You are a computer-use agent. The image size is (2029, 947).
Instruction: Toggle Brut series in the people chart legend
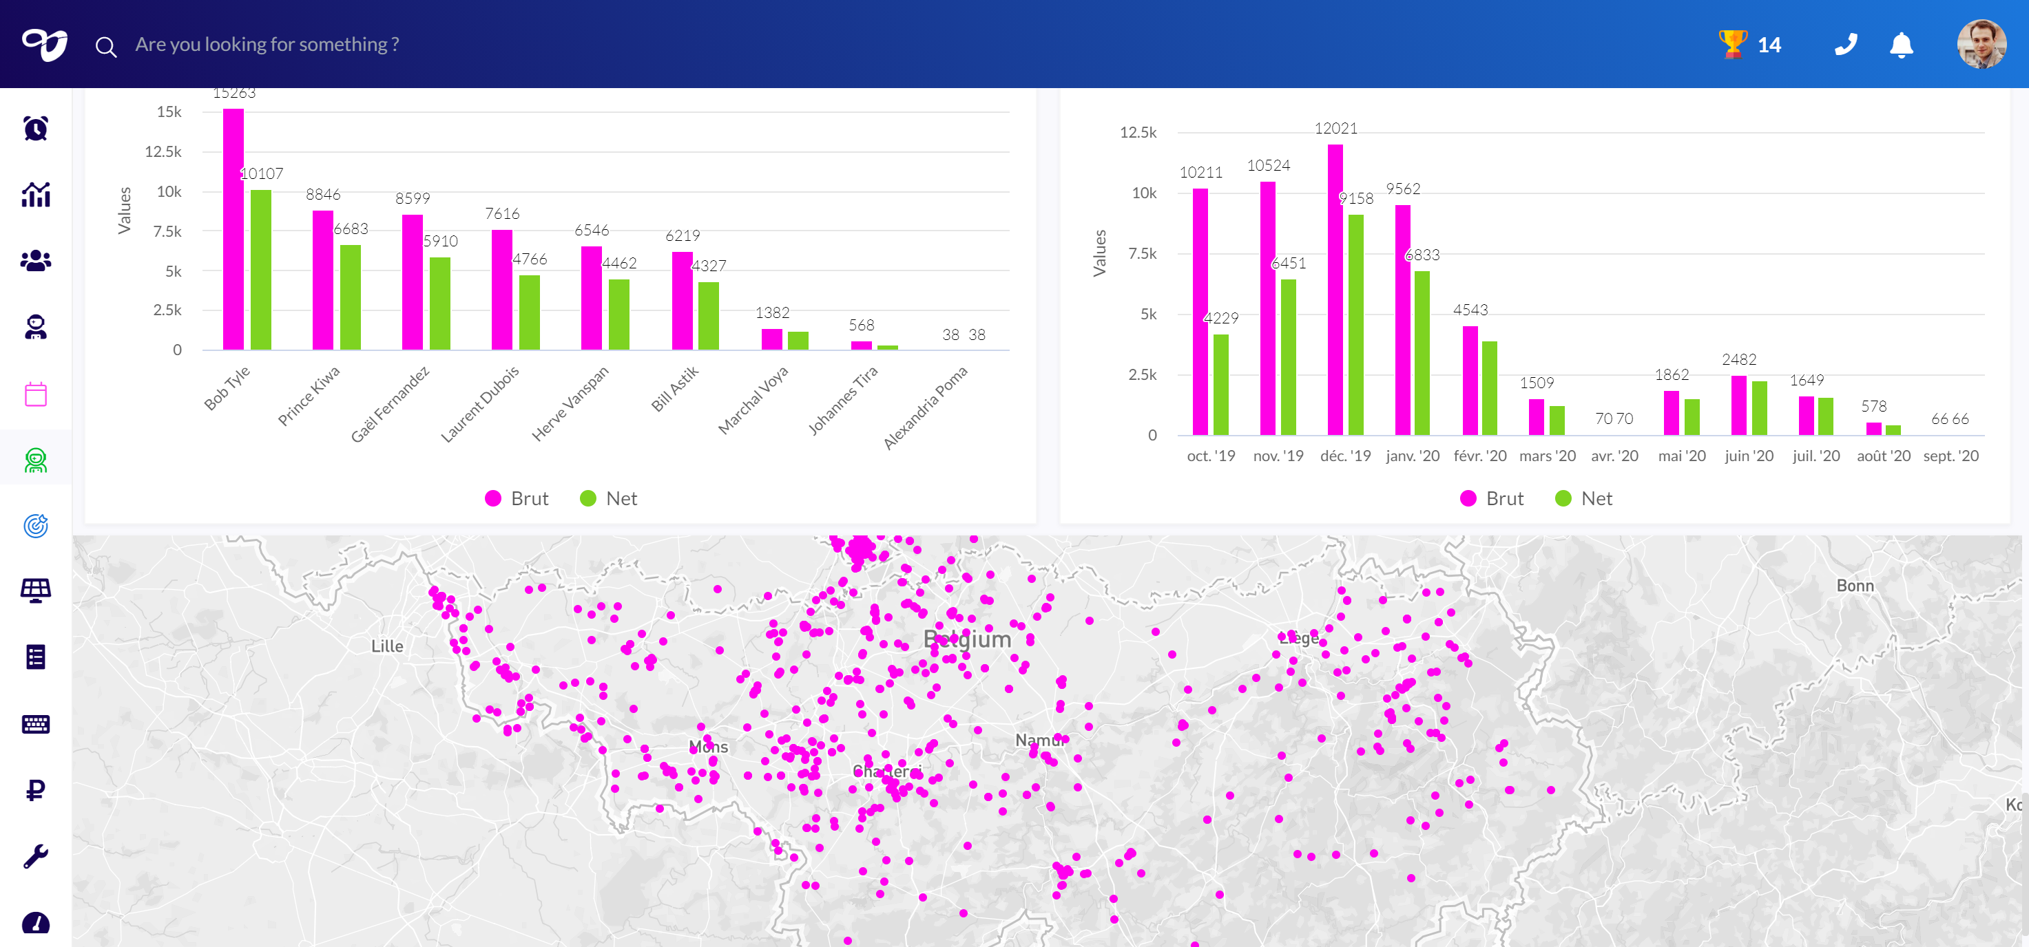[517, 498]
